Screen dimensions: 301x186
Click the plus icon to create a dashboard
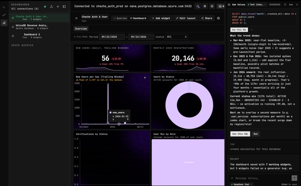[x=58, y=6]
